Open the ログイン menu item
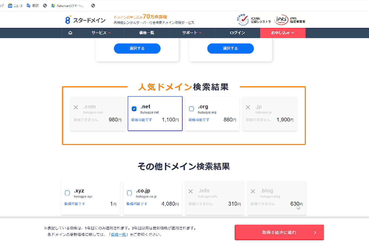Image resolution: width=369 pixels, height=244 pixels. pyautogui.click(x=237, y=33)
